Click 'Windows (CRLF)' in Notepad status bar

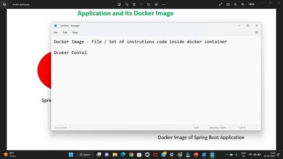(218, 128)
